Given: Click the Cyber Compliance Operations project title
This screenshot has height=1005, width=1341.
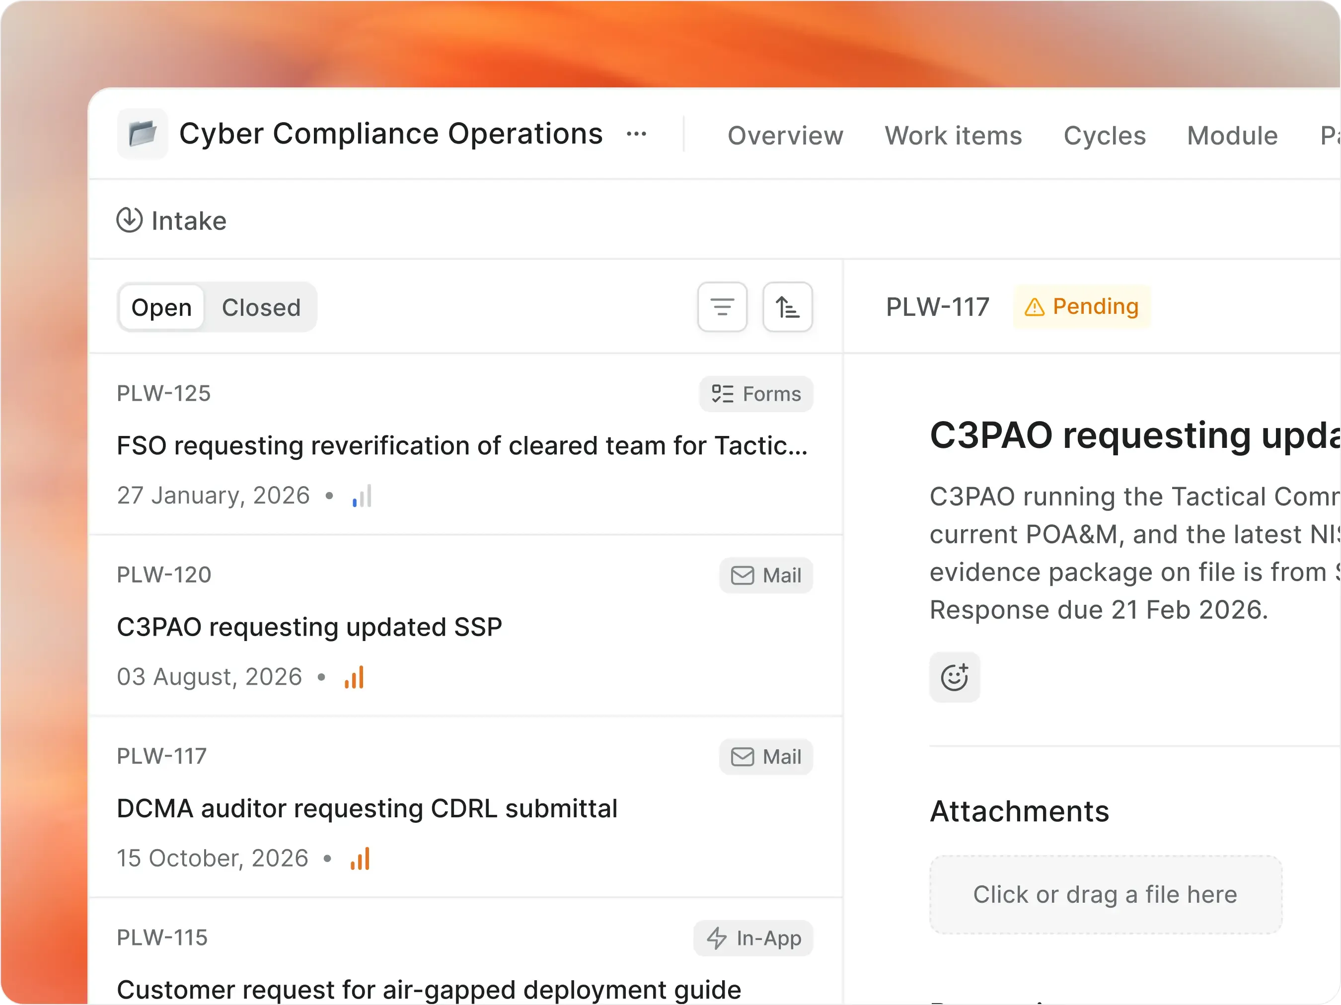Looking at the screenshot, I should [x=391, y=134].
